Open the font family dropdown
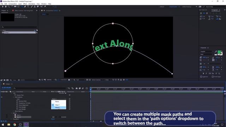The height and width of the screenshot is (127, 226). tap(207, 52)
